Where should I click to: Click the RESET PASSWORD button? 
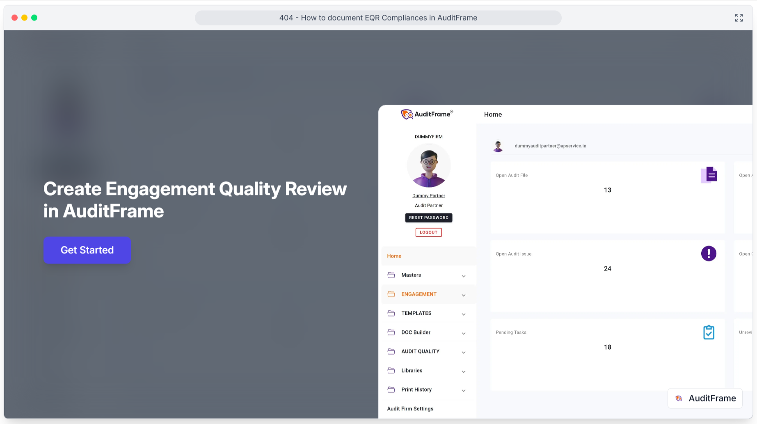(x=428, y=218)
